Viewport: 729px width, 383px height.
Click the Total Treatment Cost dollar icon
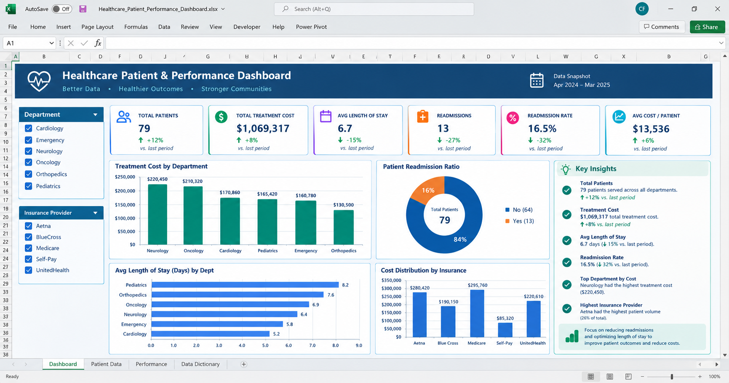[221, 117]
